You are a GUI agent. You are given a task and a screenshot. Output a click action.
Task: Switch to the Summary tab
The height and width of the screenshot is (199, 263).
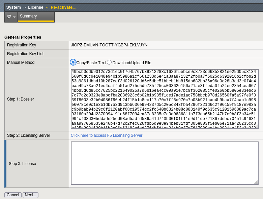36,16
